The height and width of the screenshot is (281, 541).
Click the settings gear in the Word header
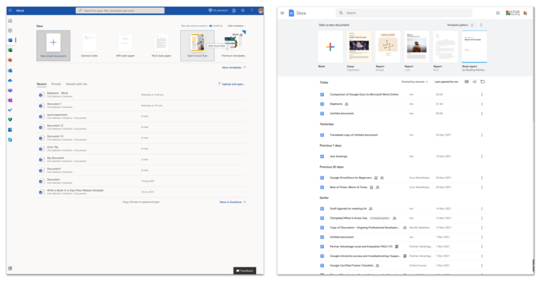tap(243, 11)
